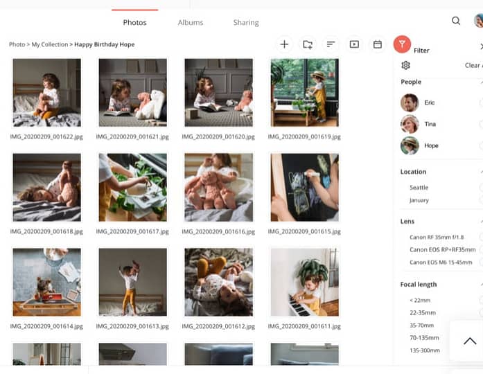Screen dimensions: 483x374
Task: Open the sort options icon
Action: (x=331, y=44)
